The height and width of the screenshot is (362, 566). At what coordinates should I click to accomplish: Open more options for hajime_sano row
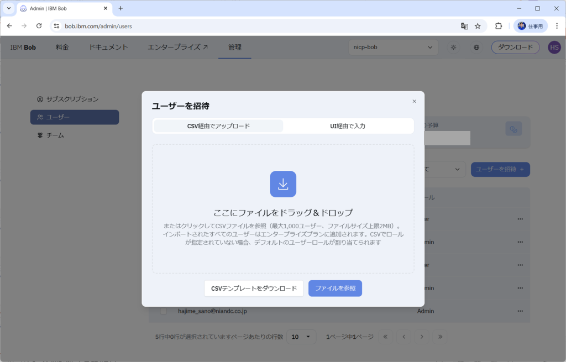[x=520, y=311]
